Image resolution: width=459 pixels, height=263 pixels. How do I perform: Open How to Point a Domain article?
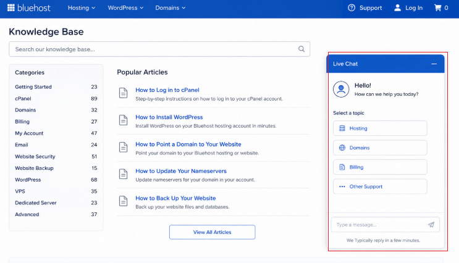[188, 144]
